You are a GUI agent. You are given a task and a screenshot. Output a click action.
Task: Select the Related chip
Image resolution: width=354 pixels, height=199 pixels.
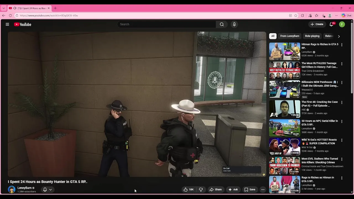tap(329, 36)
